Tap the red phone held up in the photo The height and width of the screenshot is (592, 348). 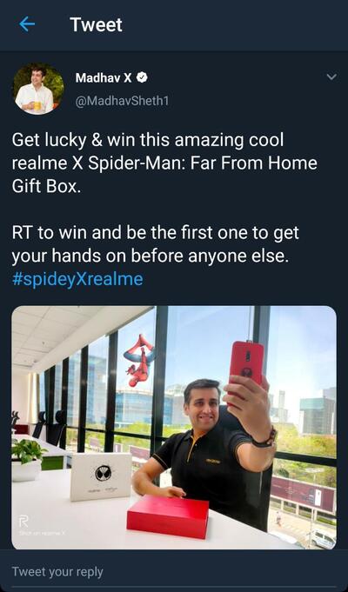coord(248,365)
